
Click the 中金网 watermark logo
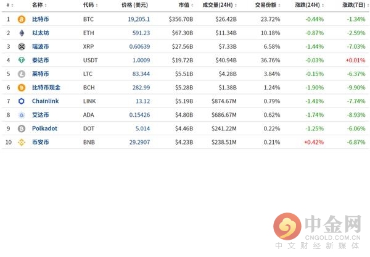pyautogui.click(x=318, y=231)
